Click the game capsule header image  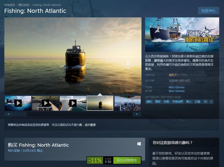coord(182,35)
